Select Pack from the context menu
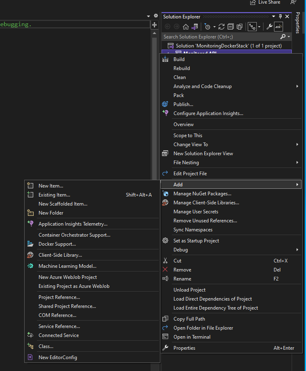This screenshot has height=371, width=306. [x=231, y=95]
